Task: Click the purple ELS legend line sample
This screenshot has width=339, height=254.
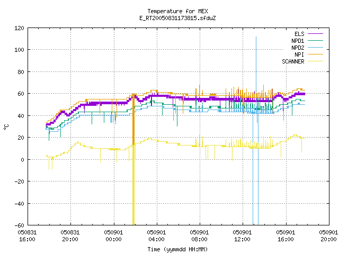Action: (x=315, y=34)
